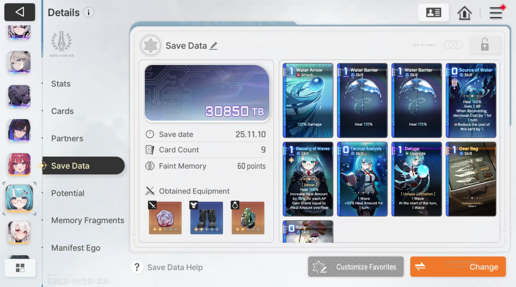Open the grid view icon at bottom-left

pos(20,268)
